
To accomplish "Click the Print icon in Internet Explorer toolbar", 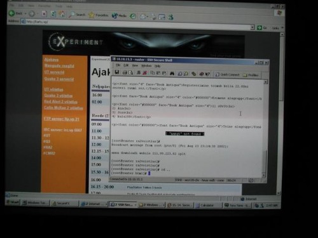I will coord(154,17).
